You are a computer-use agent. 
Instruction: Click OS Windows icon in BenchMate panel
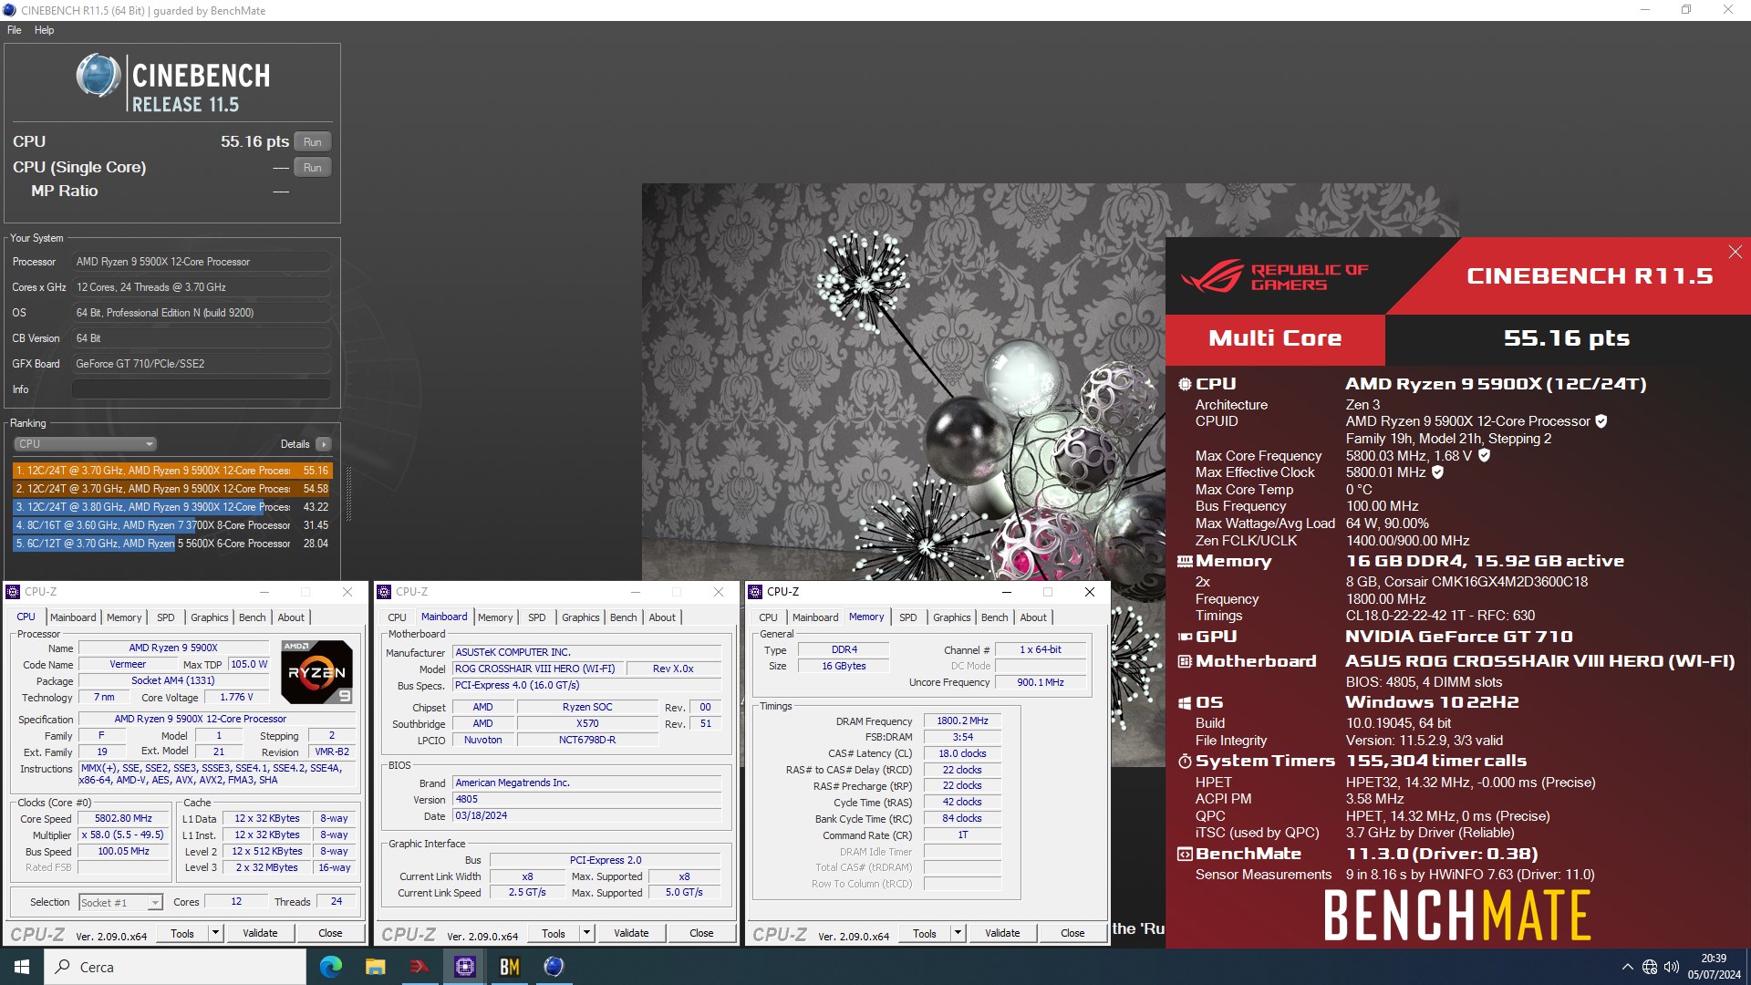pos(1185,703)
